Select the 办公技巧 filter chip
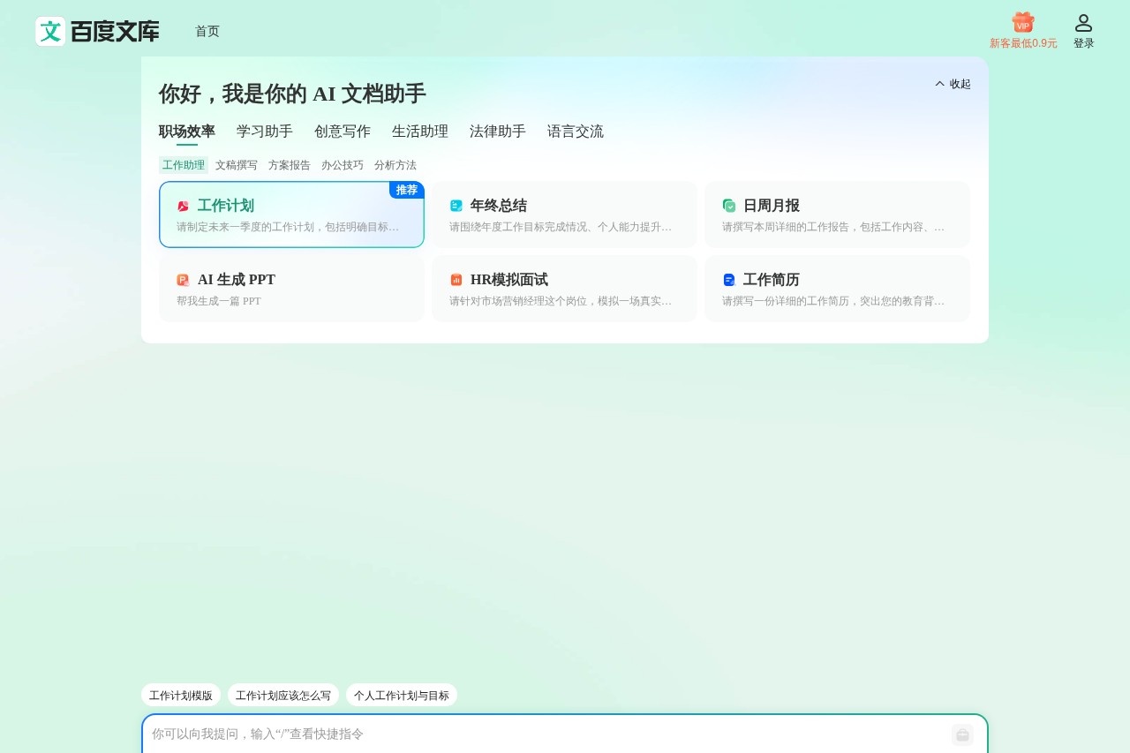Viewport: 1130px width, 753px height. pos(343,165)
